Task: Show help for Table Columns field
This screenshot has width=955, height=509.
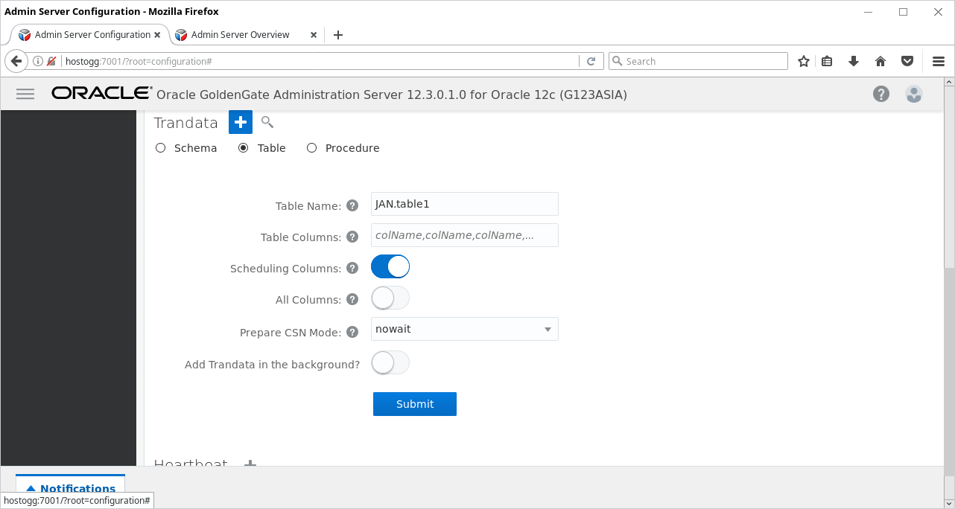Action: (353, 237)
